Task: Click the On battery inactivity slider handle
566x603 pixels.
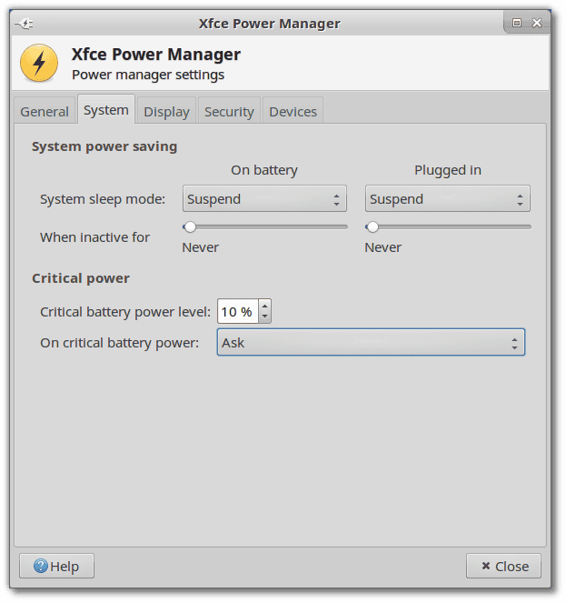Action: 190,227
